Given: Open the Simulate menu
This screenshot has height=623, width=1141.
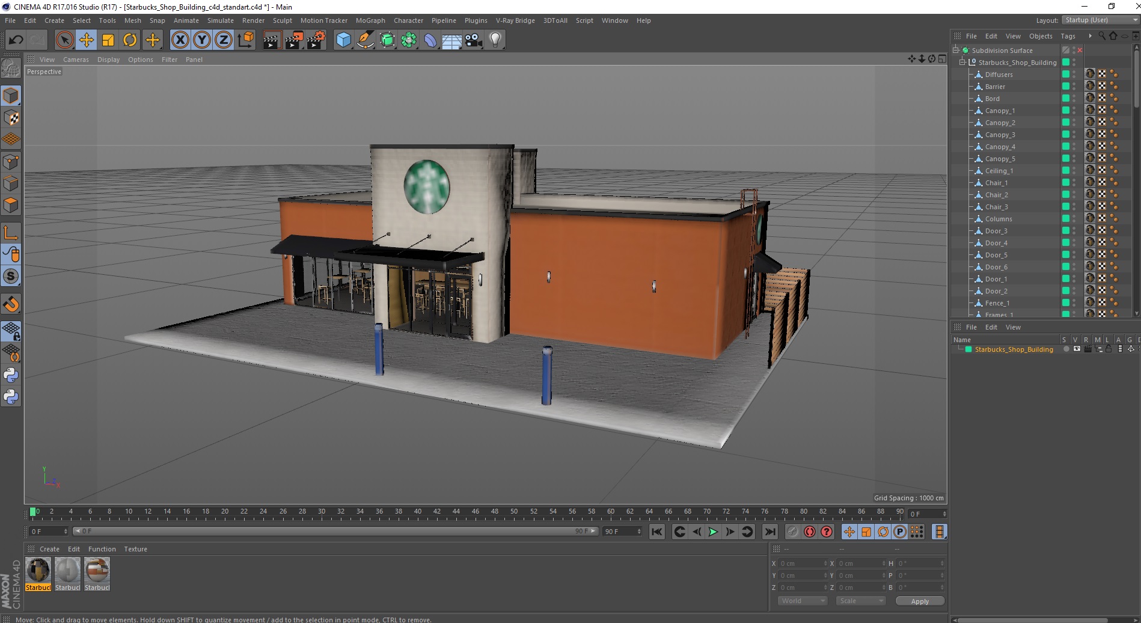Looking at the screenshot, I should [x=221, y=20].
